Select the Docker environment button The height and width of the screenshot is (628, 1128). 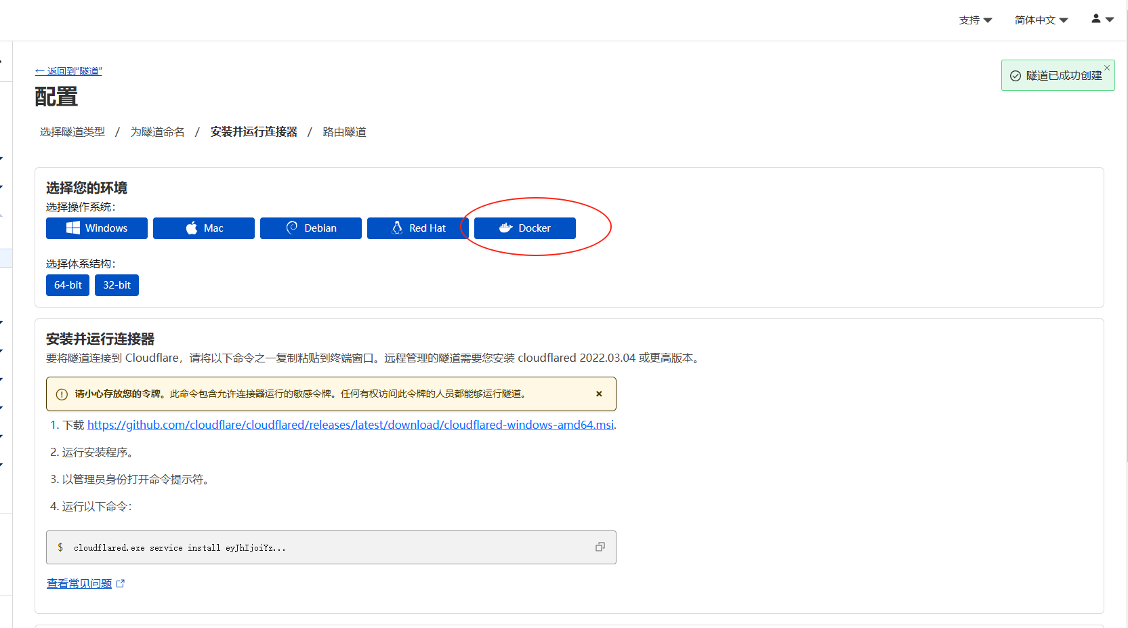click(x=525, y=228)
